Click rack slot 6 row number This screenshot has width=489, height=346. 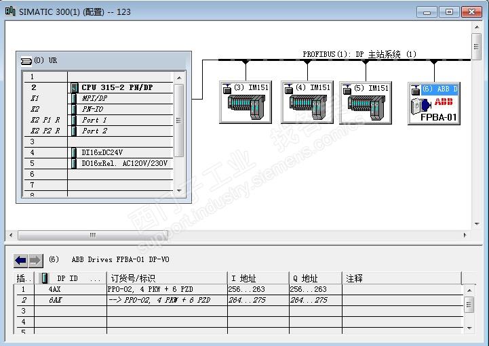pos(32,174)
